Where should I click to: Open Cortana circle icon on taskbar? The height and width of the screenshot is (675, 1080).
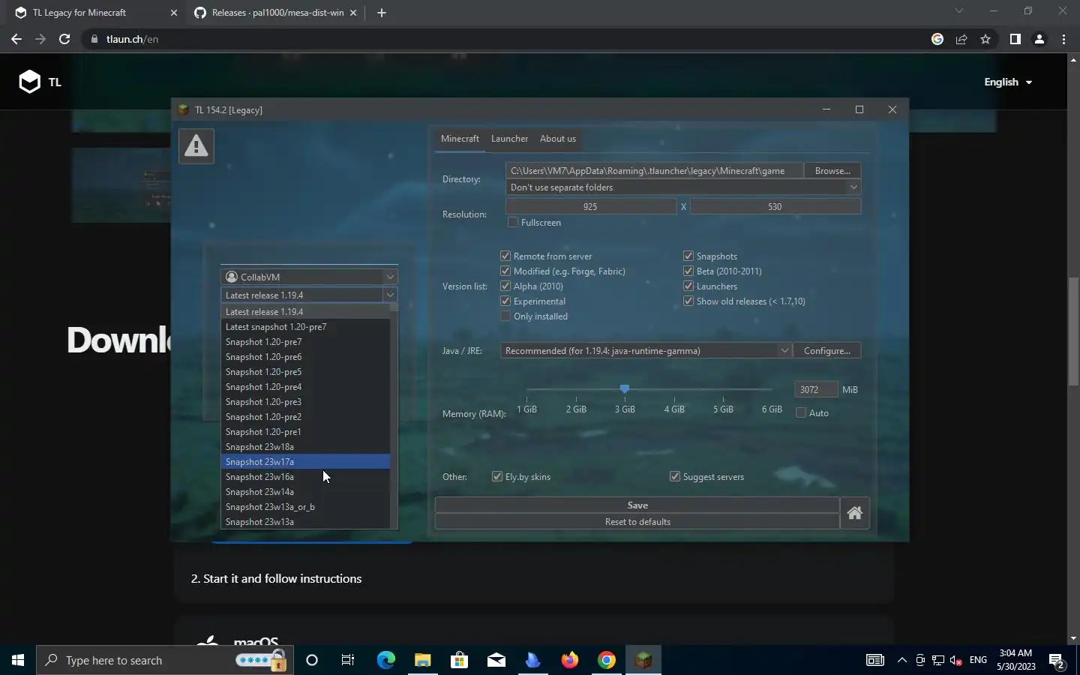(x=312, y=660)
